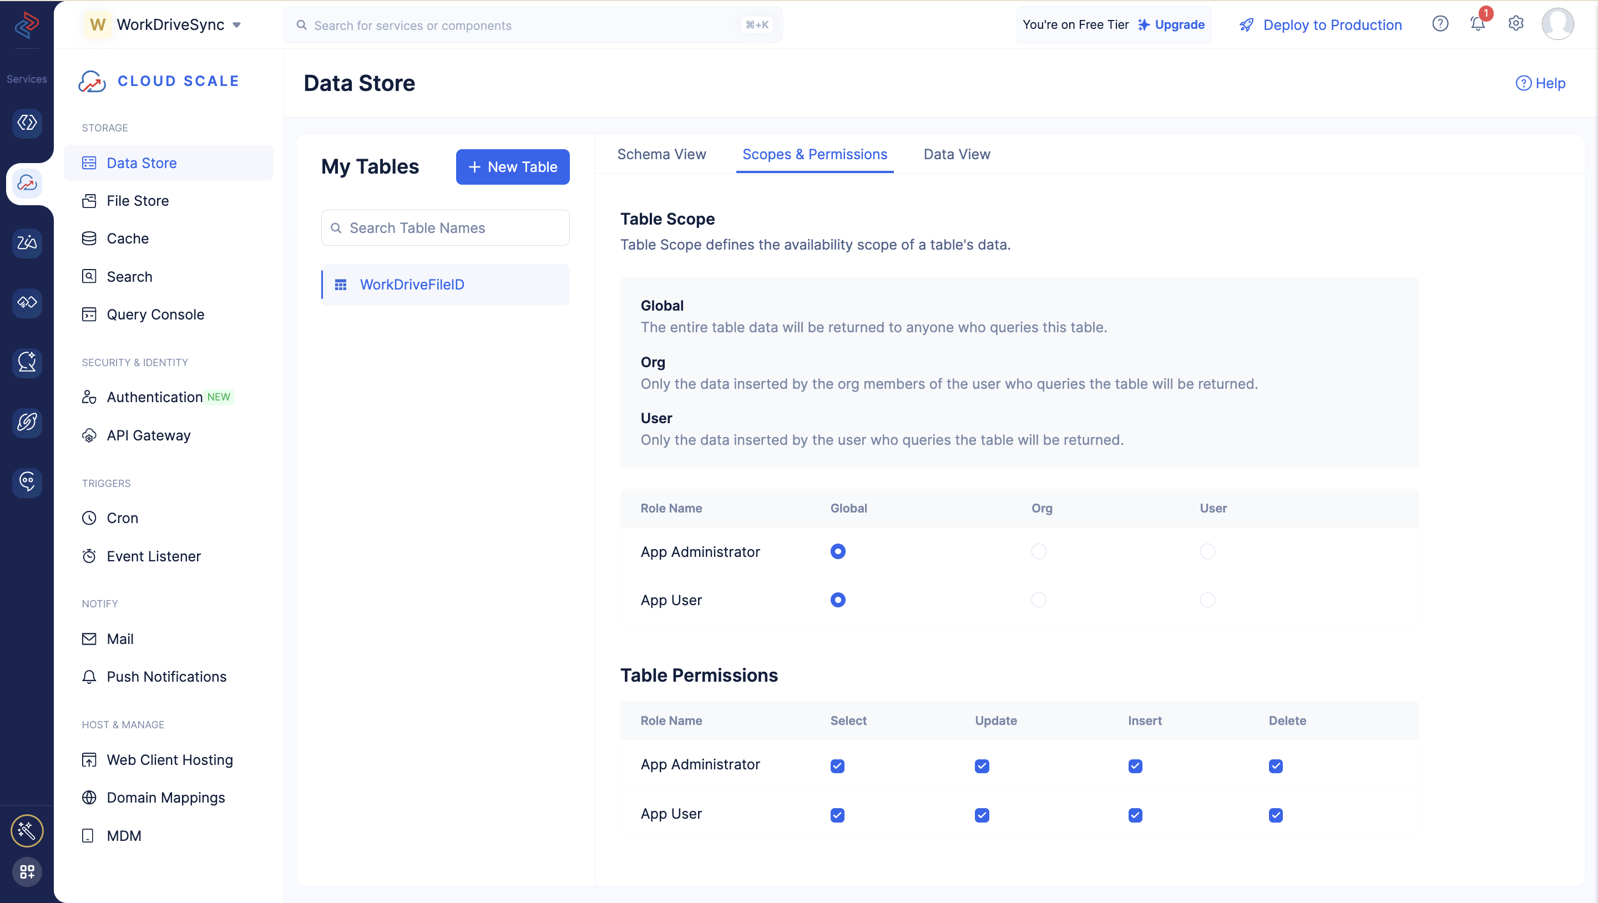Select Global scope for App User
The image size is (1598, 903).
[837, 600]
